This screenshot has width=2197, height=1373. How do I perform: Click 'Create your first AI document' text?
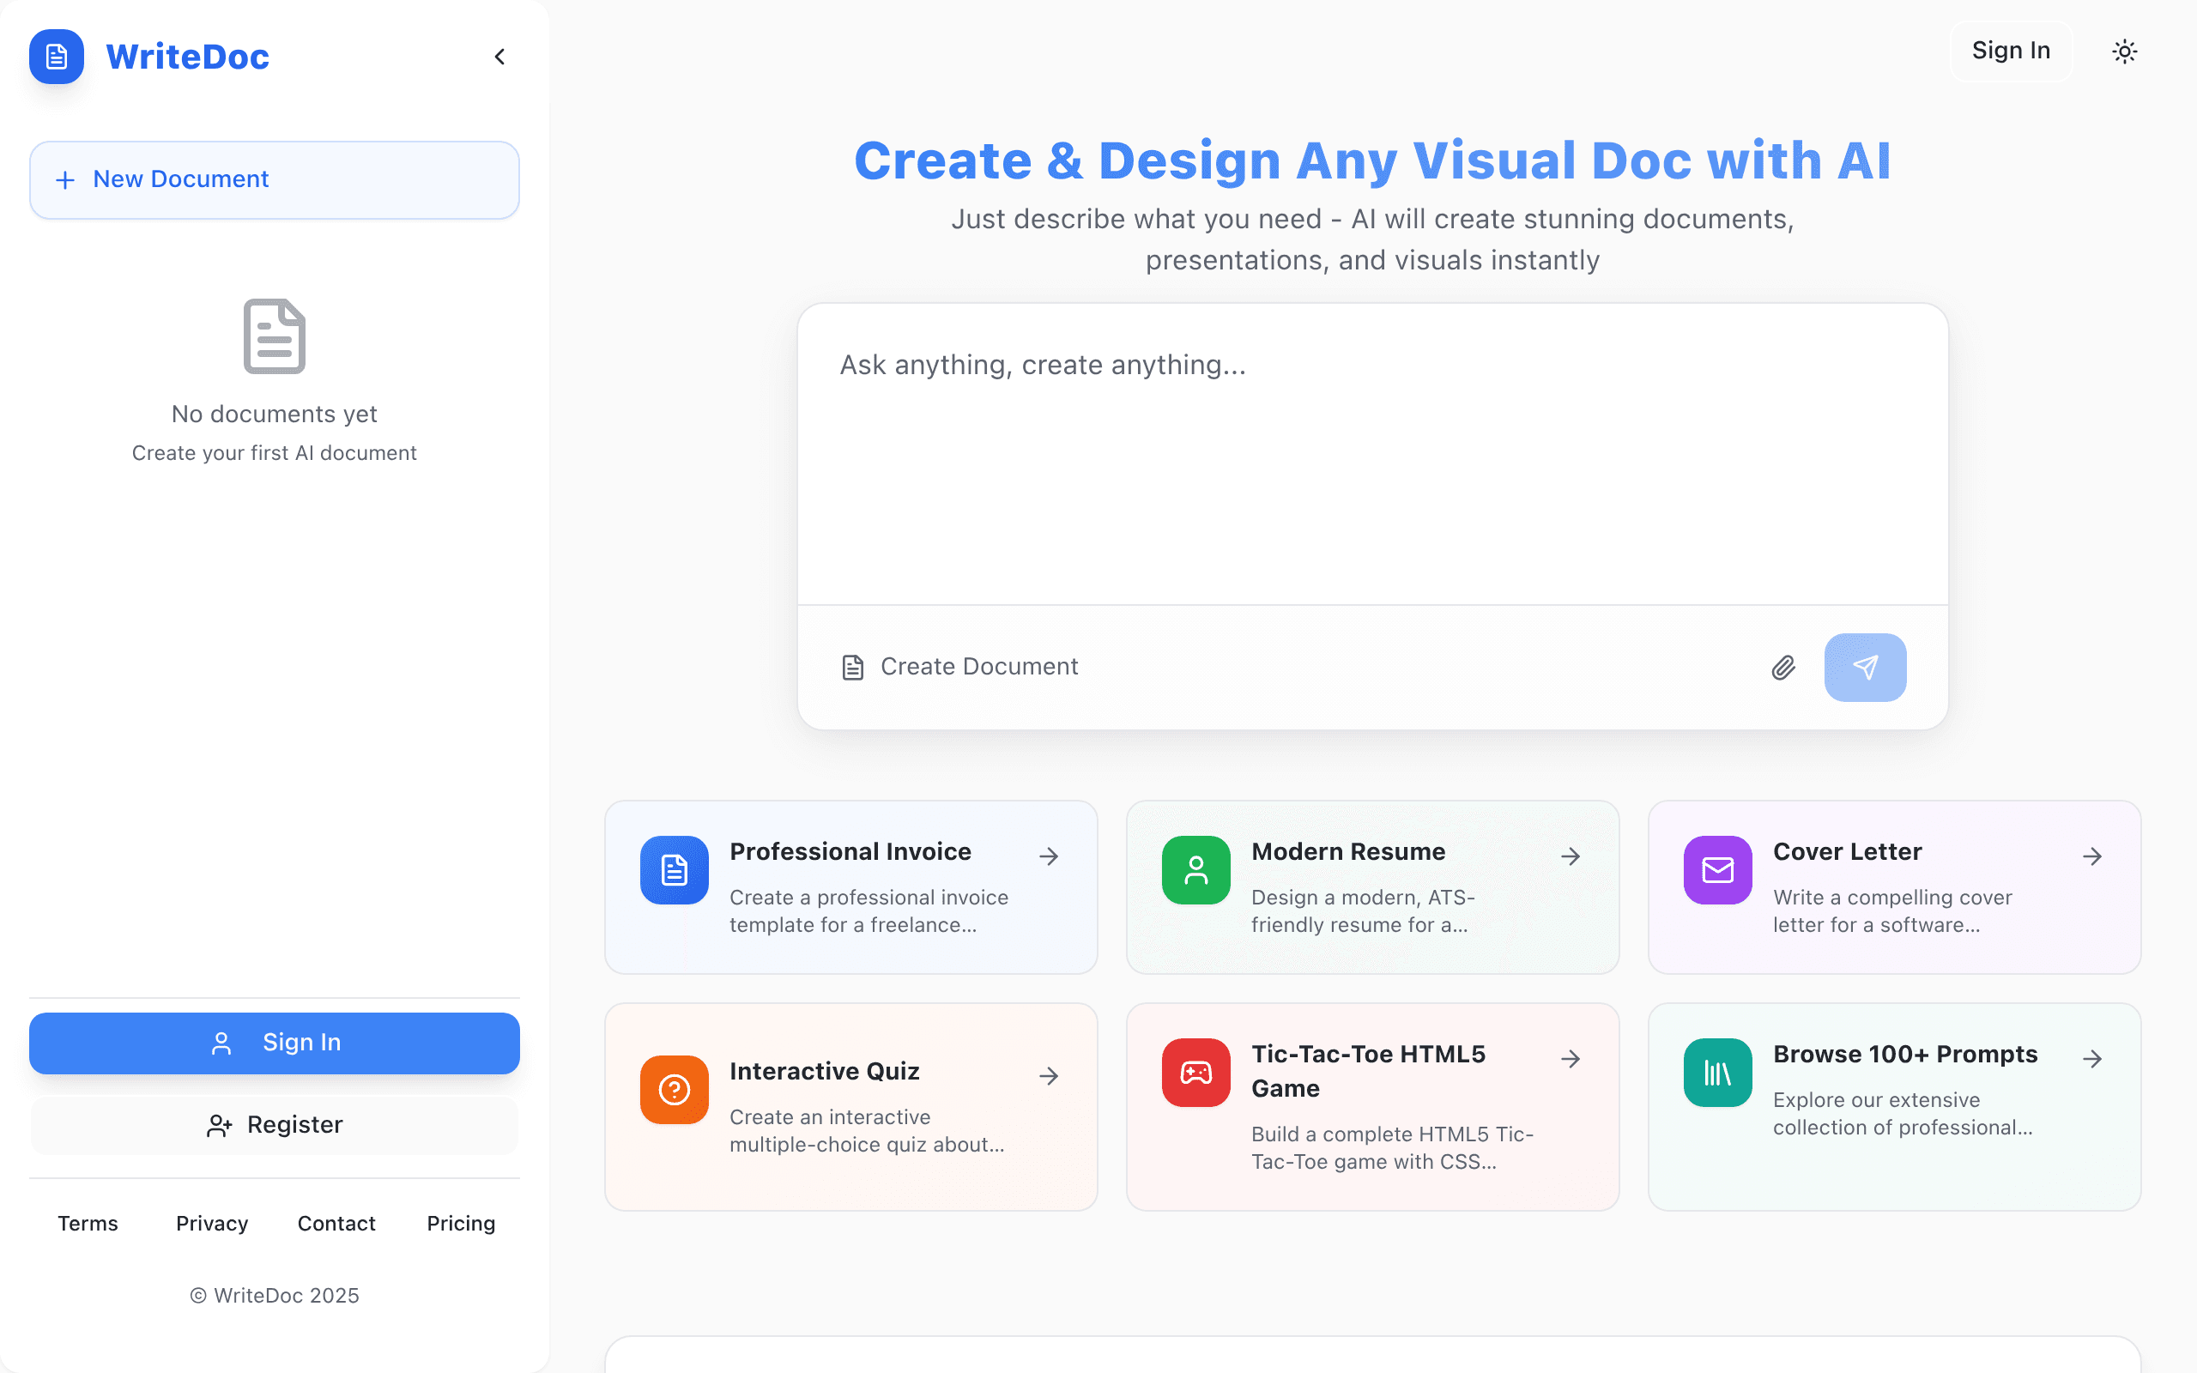point(274,453)
